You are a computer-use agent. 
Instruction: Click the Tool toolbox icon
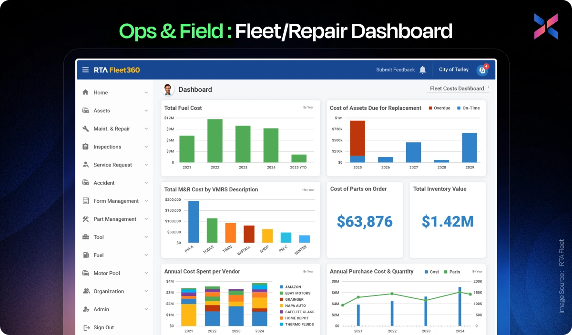click(x=85, y=237)
